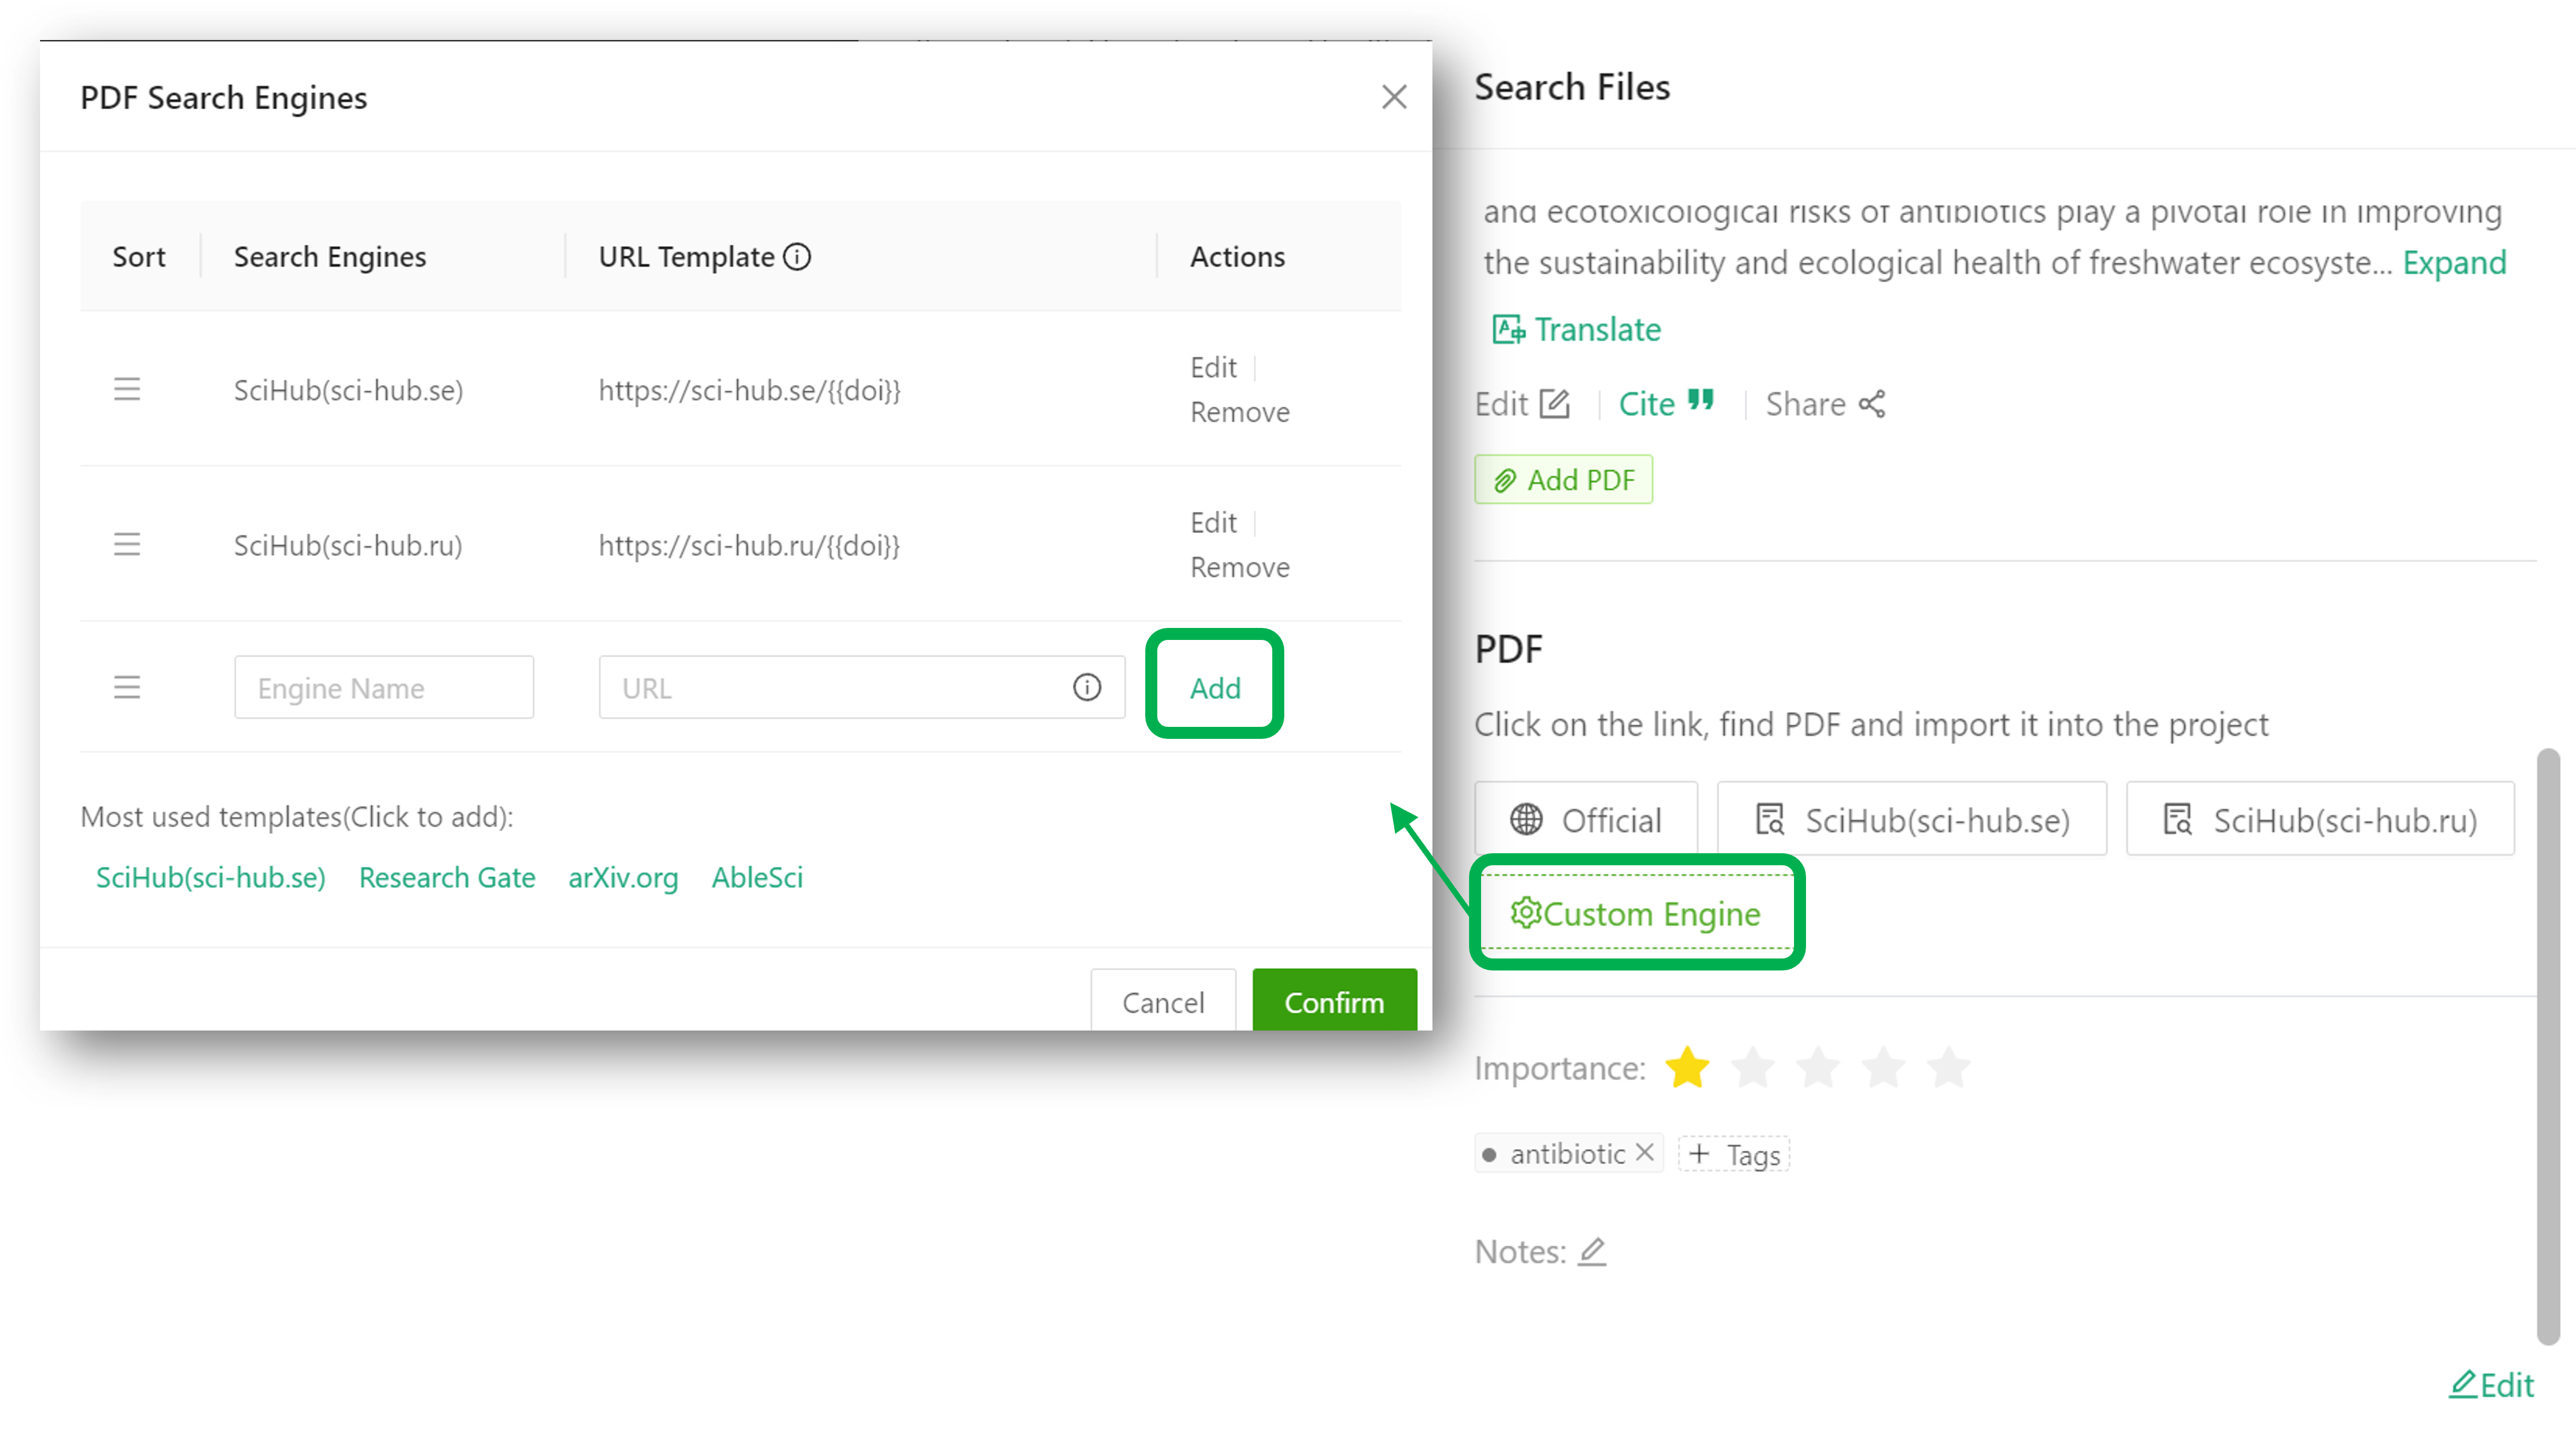Click the info icon inside URL field

pyautogui.click(x=1087, y=688)
